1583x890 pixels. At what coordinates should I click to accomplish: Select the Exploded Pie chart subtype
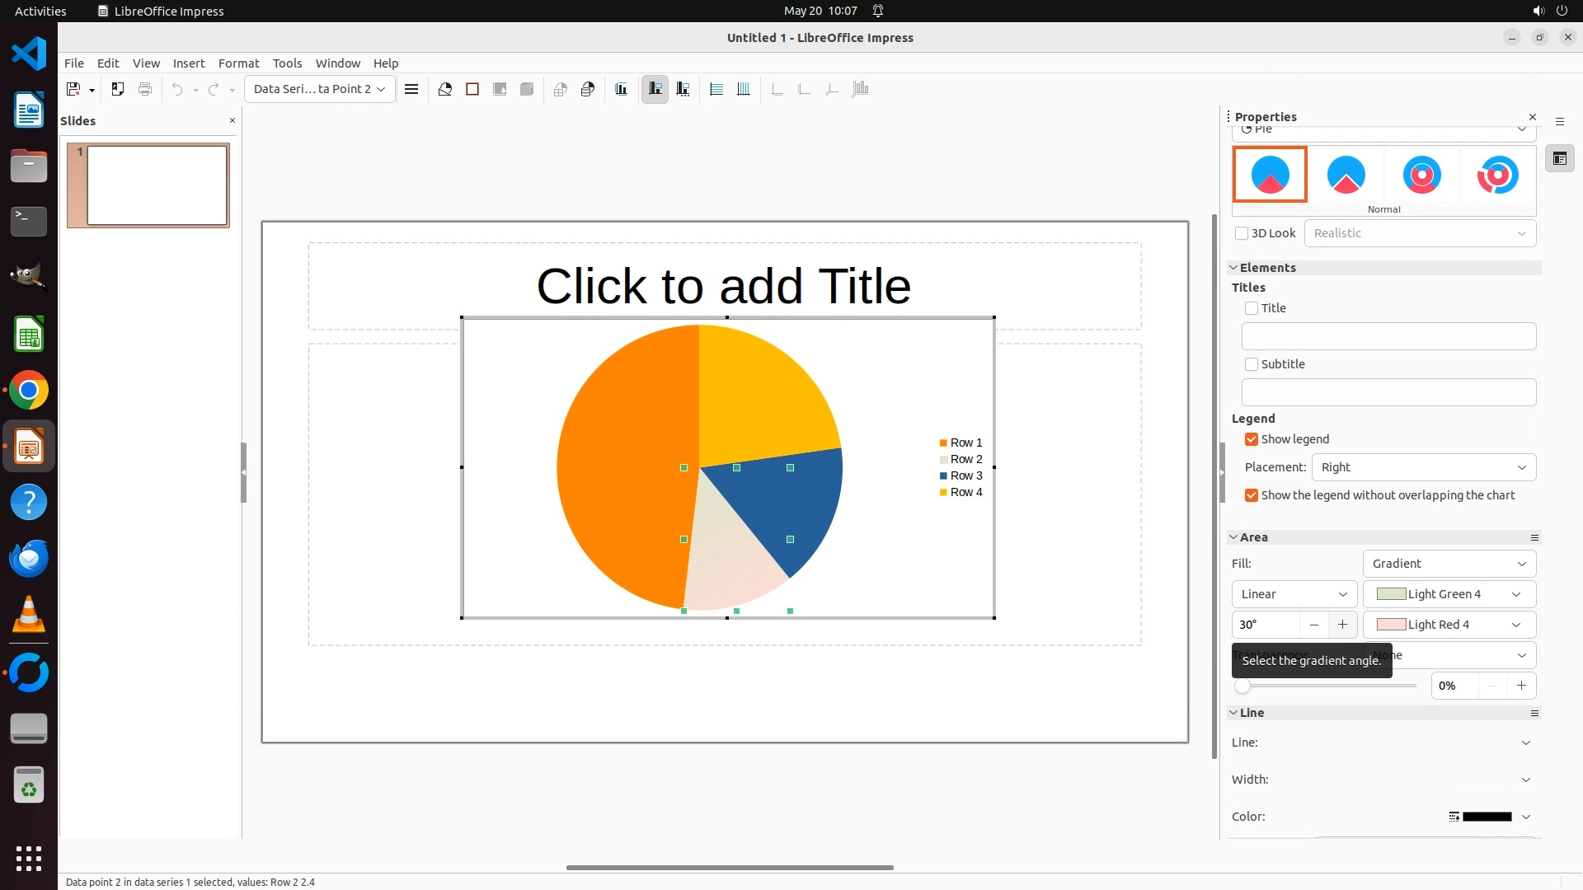click(1346, 175)
